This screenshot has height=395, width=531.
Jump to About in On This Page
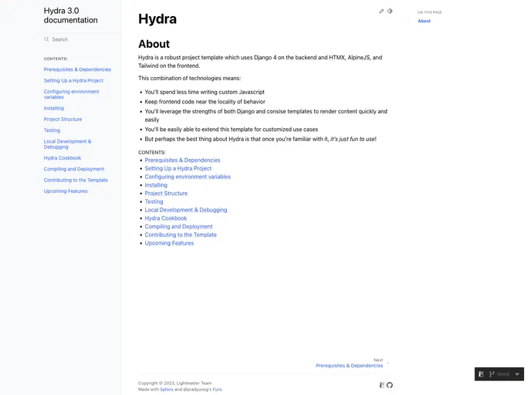424,21
